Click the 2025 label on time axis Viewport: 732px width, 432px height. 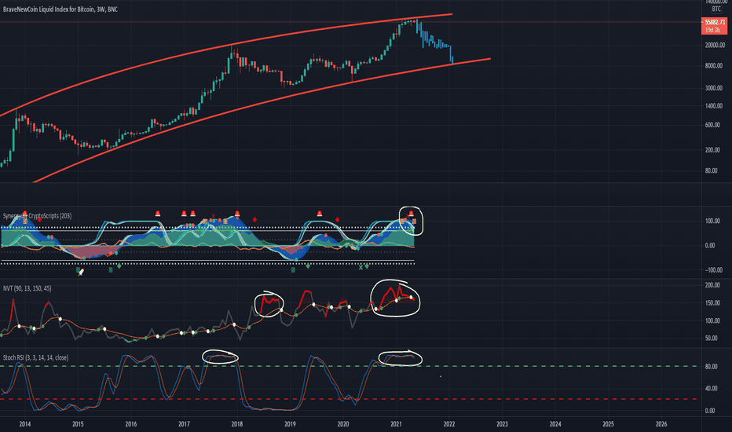[608, 424]
